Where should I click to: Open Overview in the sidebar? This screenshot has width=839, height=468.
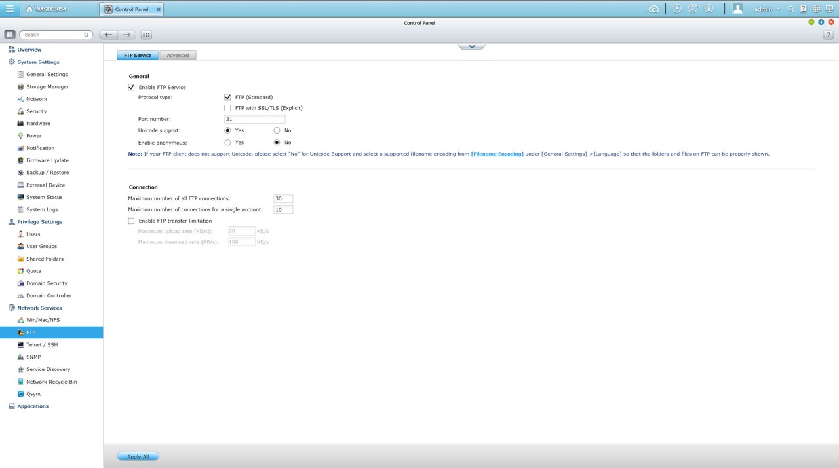click(29, 50)
